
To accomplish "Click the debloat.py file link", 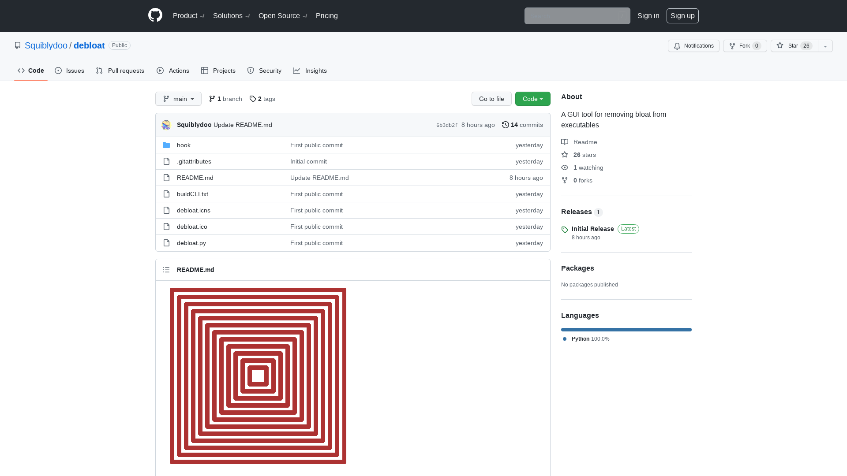I will (x=191, y=242).
